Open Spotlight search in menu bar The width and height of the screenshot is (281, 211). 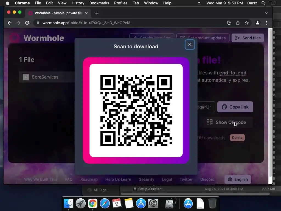click(x=263, y=3)
